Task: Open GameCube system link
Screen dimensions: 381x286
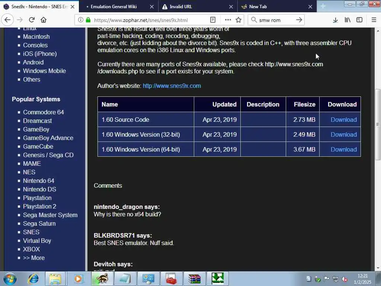Action: 38,146
